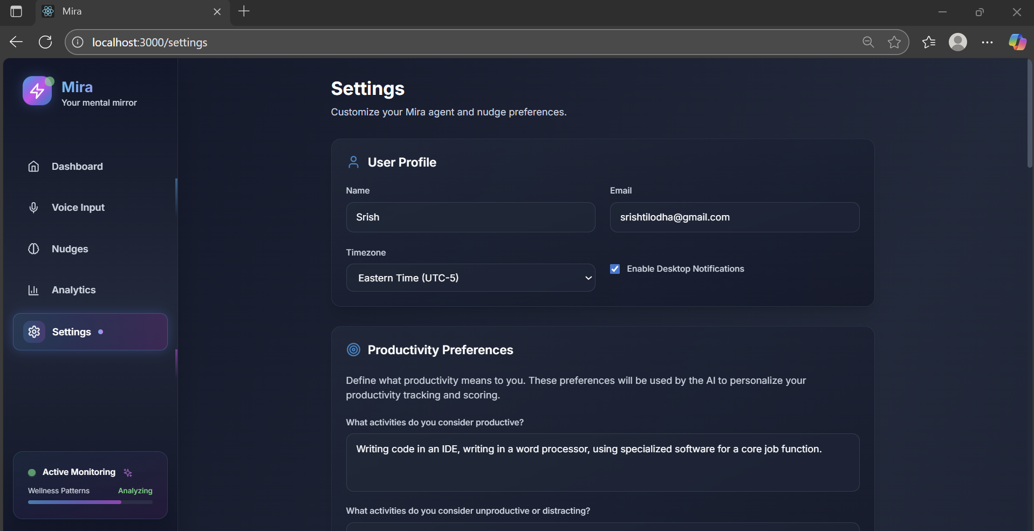Click the Wellness Patterns progress bar
The height and width of the screenshot is (531, 1034).
[x=90, y=502]
